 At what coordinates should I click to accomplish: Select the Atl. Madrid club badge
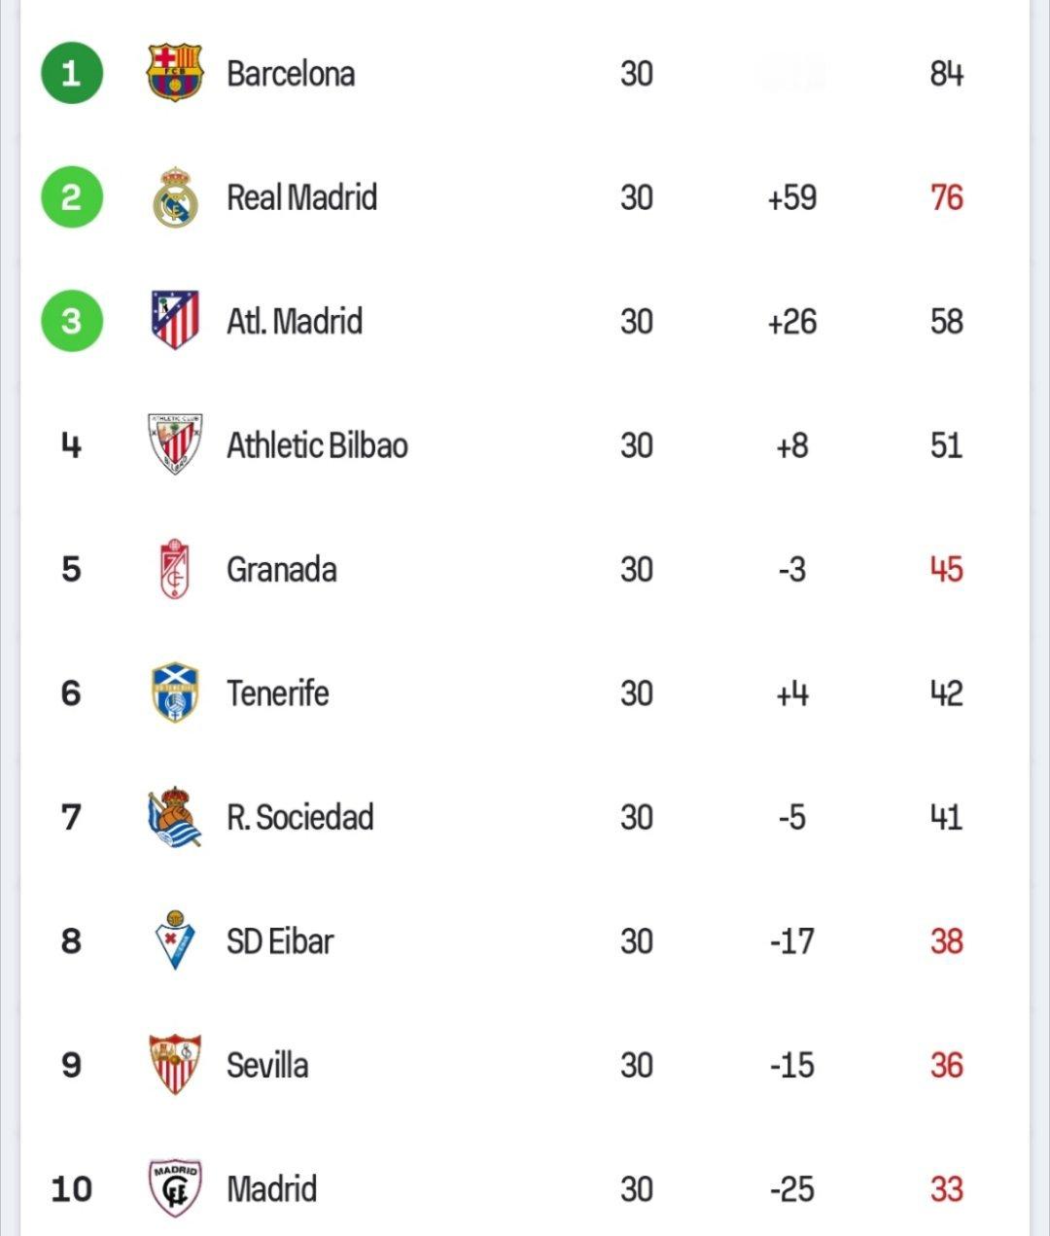tap(175, 320)
